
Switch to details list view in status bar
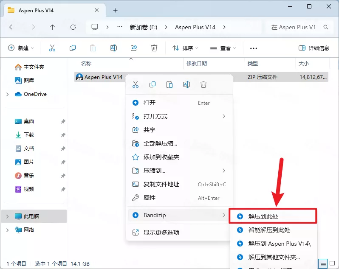tap(324, 263)
